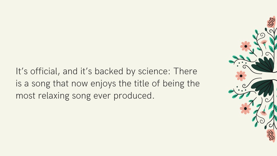
Task: Click the word "backed" in first line
Action: coord(109,71)
